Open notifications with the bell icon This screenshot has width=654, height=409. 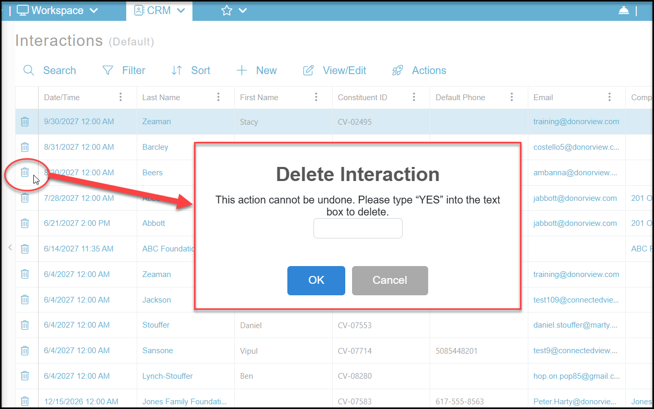coord(623,10)
